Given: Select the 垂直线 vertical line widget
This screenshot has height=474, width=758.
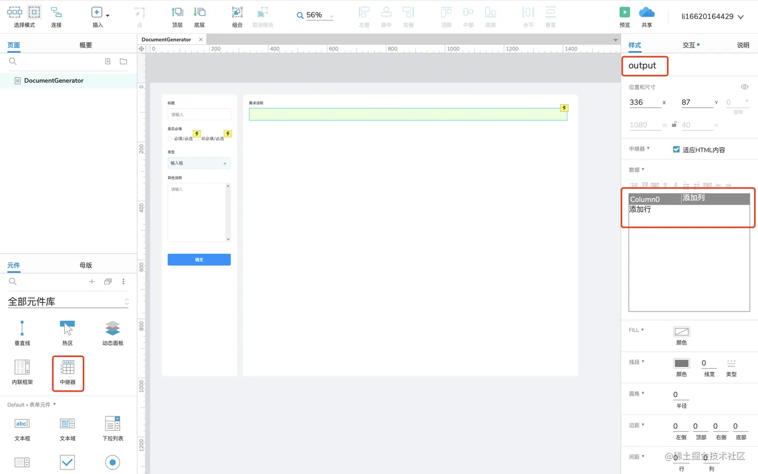Looking at the screenshot, I should pyautogui.click(x=22, y=333).
